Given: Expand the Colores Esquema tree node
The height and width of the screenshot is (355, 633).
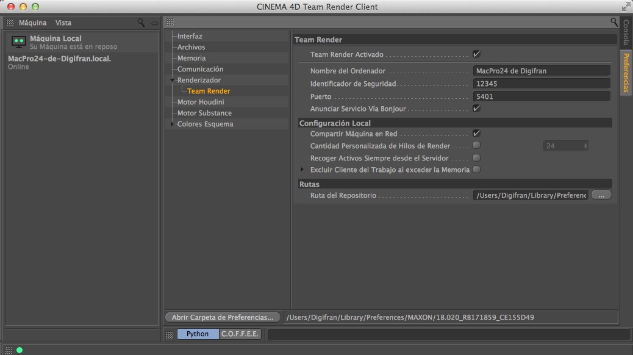Looking at the screenshot, I should 173,124.
